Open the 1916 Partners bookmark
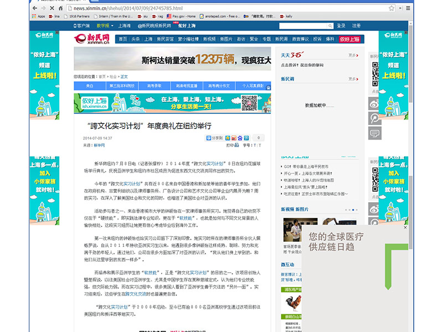The height and width of the screenshot is (332, 443). coord(76,17)
